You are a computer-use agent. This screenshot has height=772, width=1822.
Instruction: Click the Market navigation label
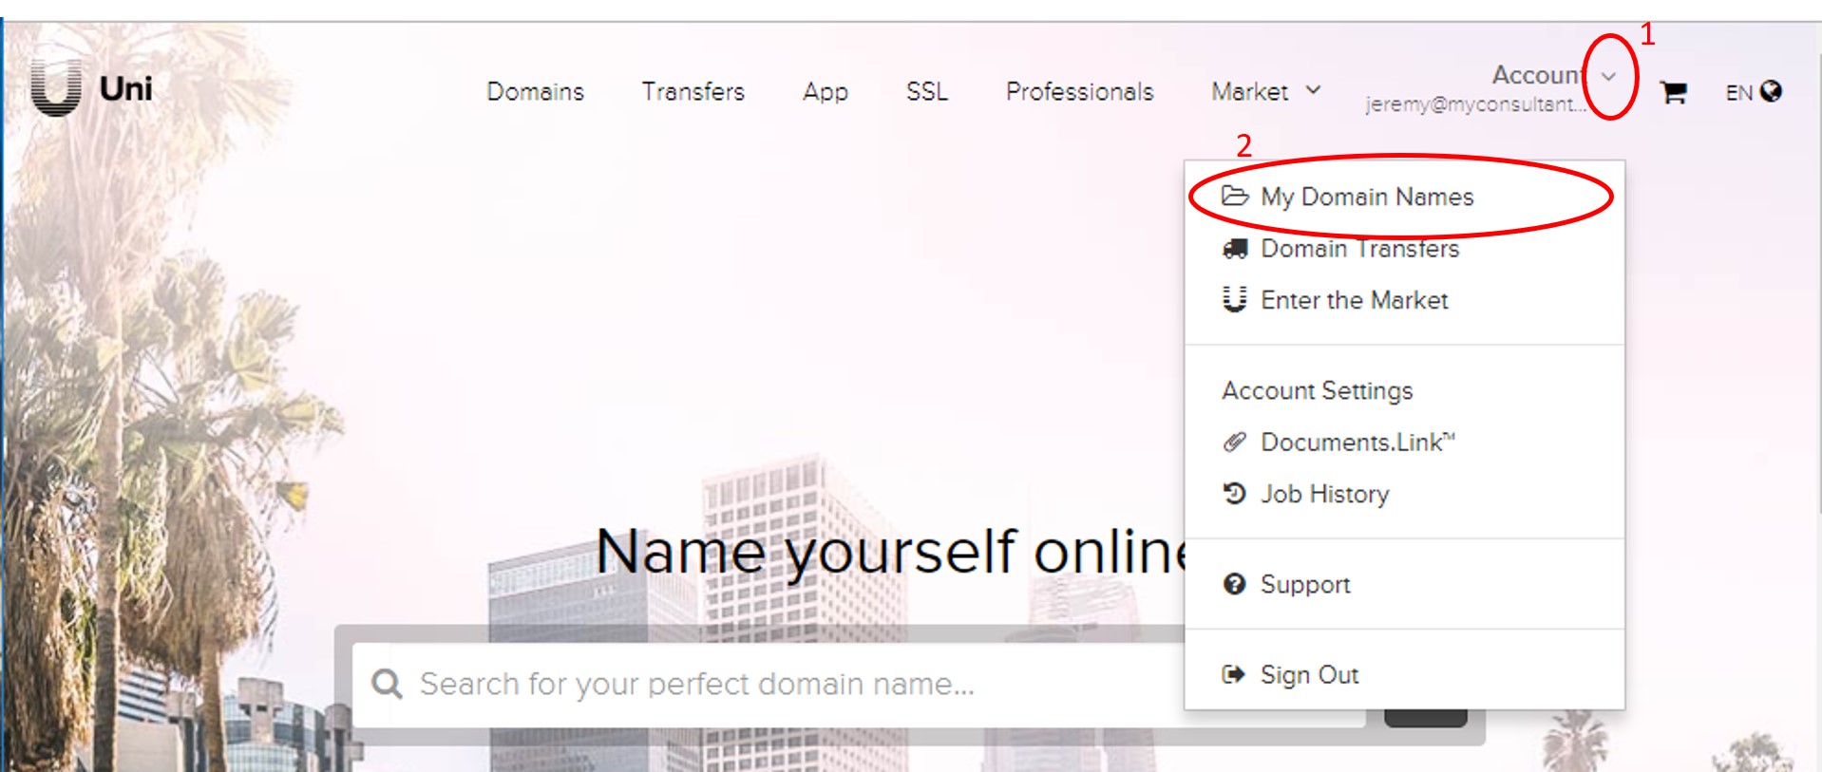point(1249,91)
